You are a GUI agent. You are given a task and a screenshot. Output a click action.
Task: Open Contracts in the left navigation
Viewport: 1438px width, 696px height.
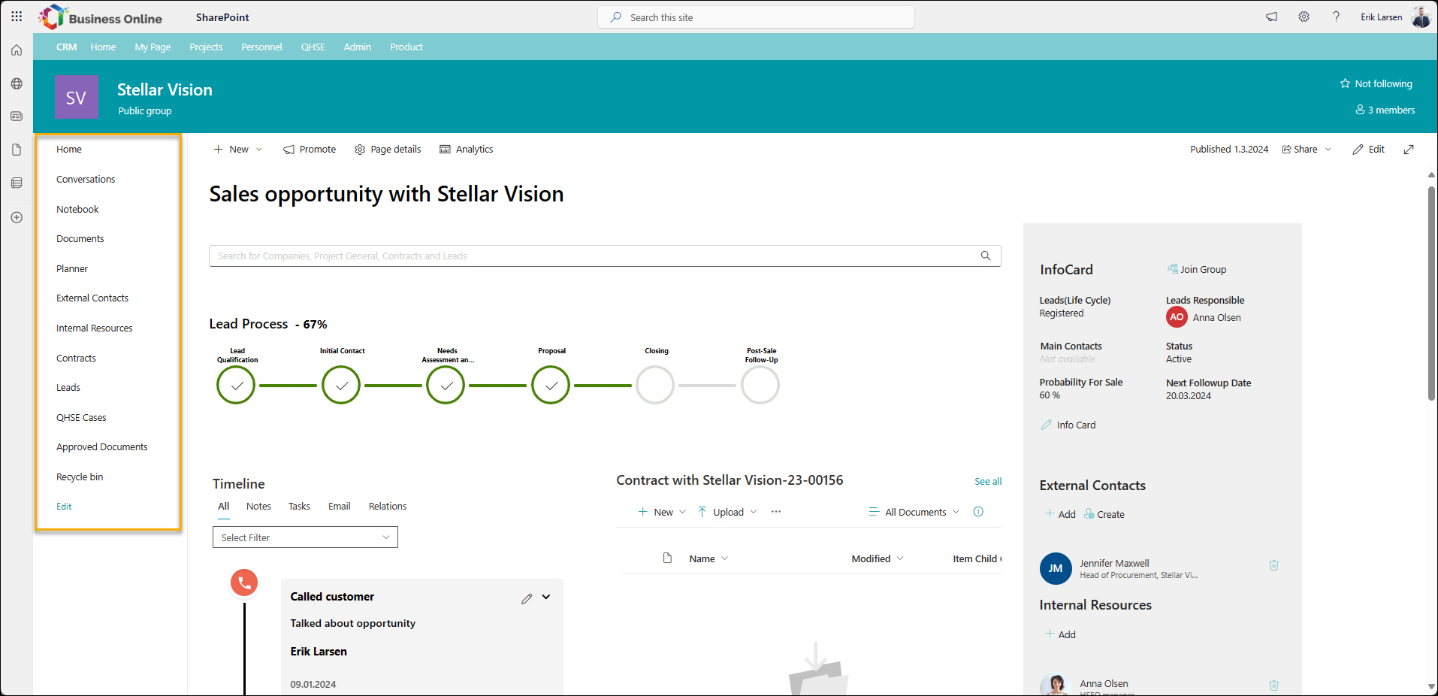coord(76,359)
